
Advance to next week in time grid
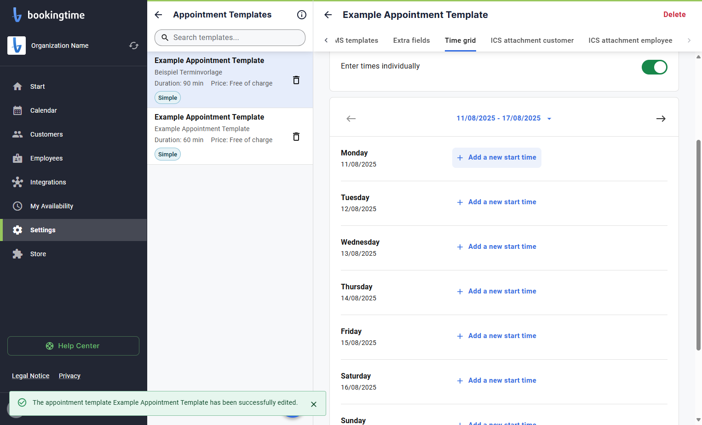coord(661,119)
